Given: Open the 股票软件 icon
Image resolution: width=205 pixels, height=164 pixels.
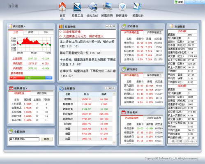Looking at the screenshot, I should pyautogui.click(x=137, y=7).
